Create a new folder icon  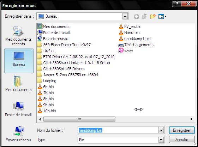(x=153, y=16)
